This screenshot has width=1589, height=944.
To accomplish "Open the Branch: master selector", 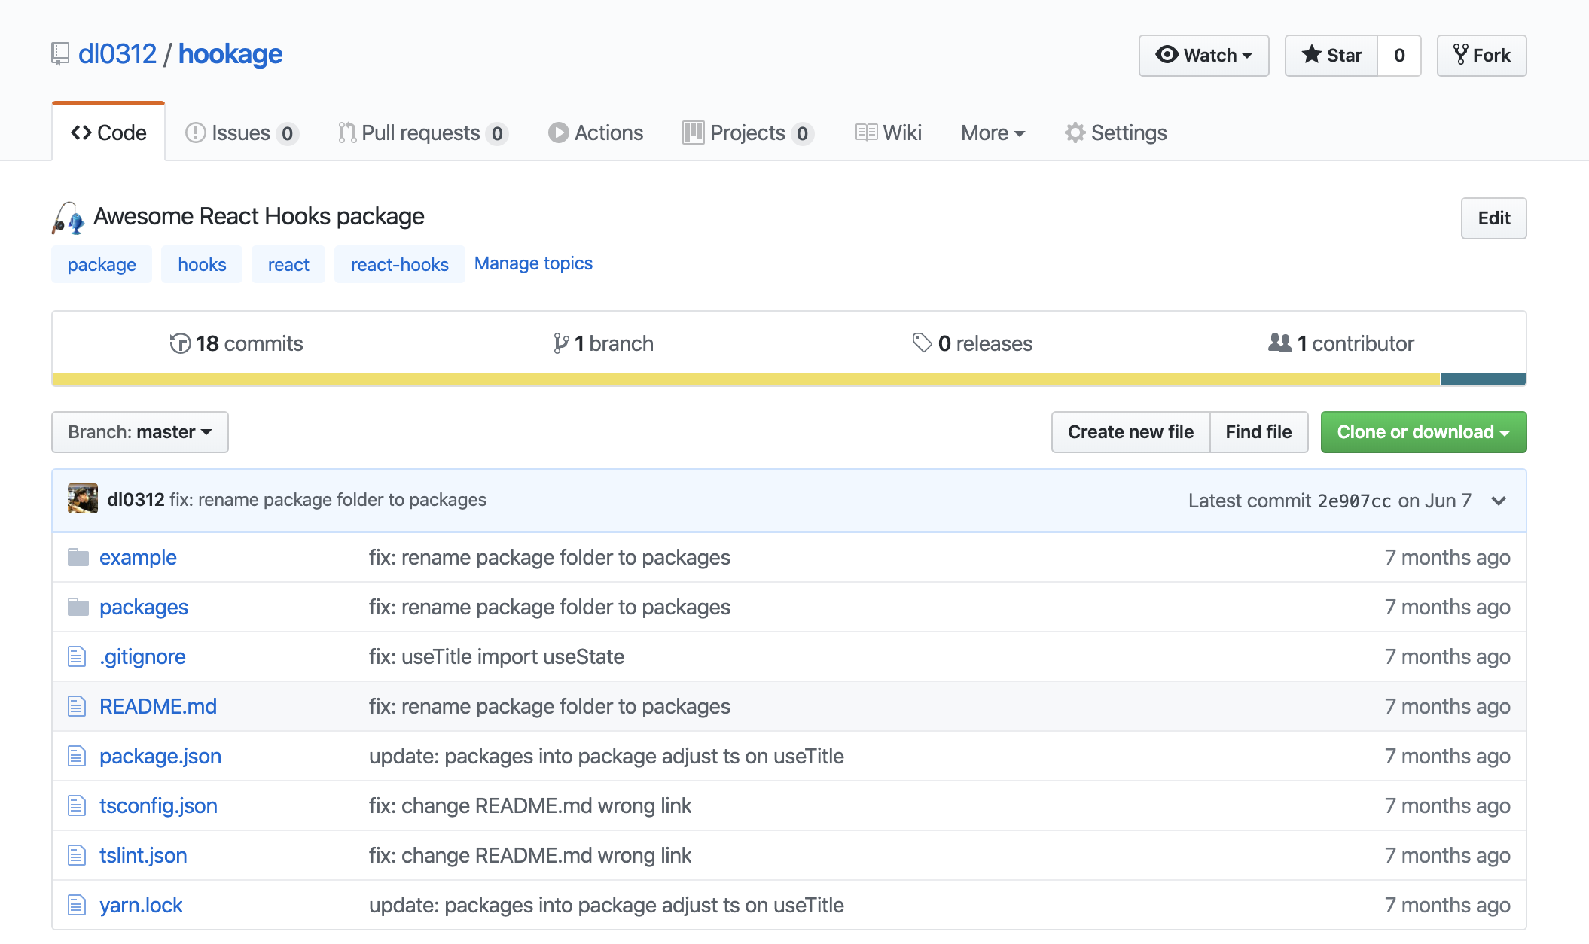I will pos(140,432).
